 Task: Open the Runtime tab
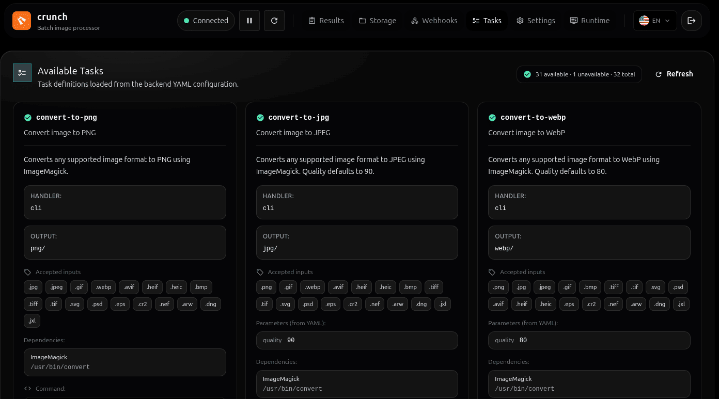(x=590, y=21)
